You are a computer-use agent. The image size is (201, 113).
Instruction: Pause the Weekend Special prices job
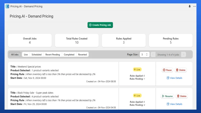click(167, 70)
